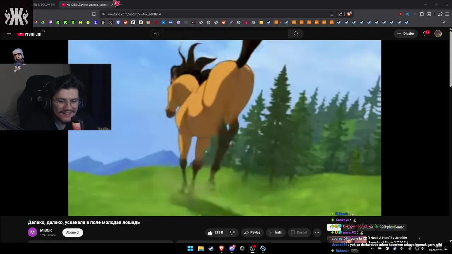452x254 pixels.
Task: Open the 29.08.2025 clock date
Action: tap(435, 250)
